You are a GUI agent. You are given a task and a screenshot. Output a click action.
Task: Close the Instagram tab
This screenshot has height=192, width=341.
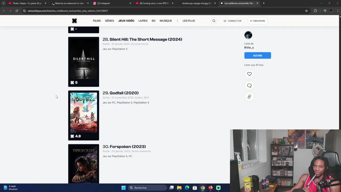point(130,3)
